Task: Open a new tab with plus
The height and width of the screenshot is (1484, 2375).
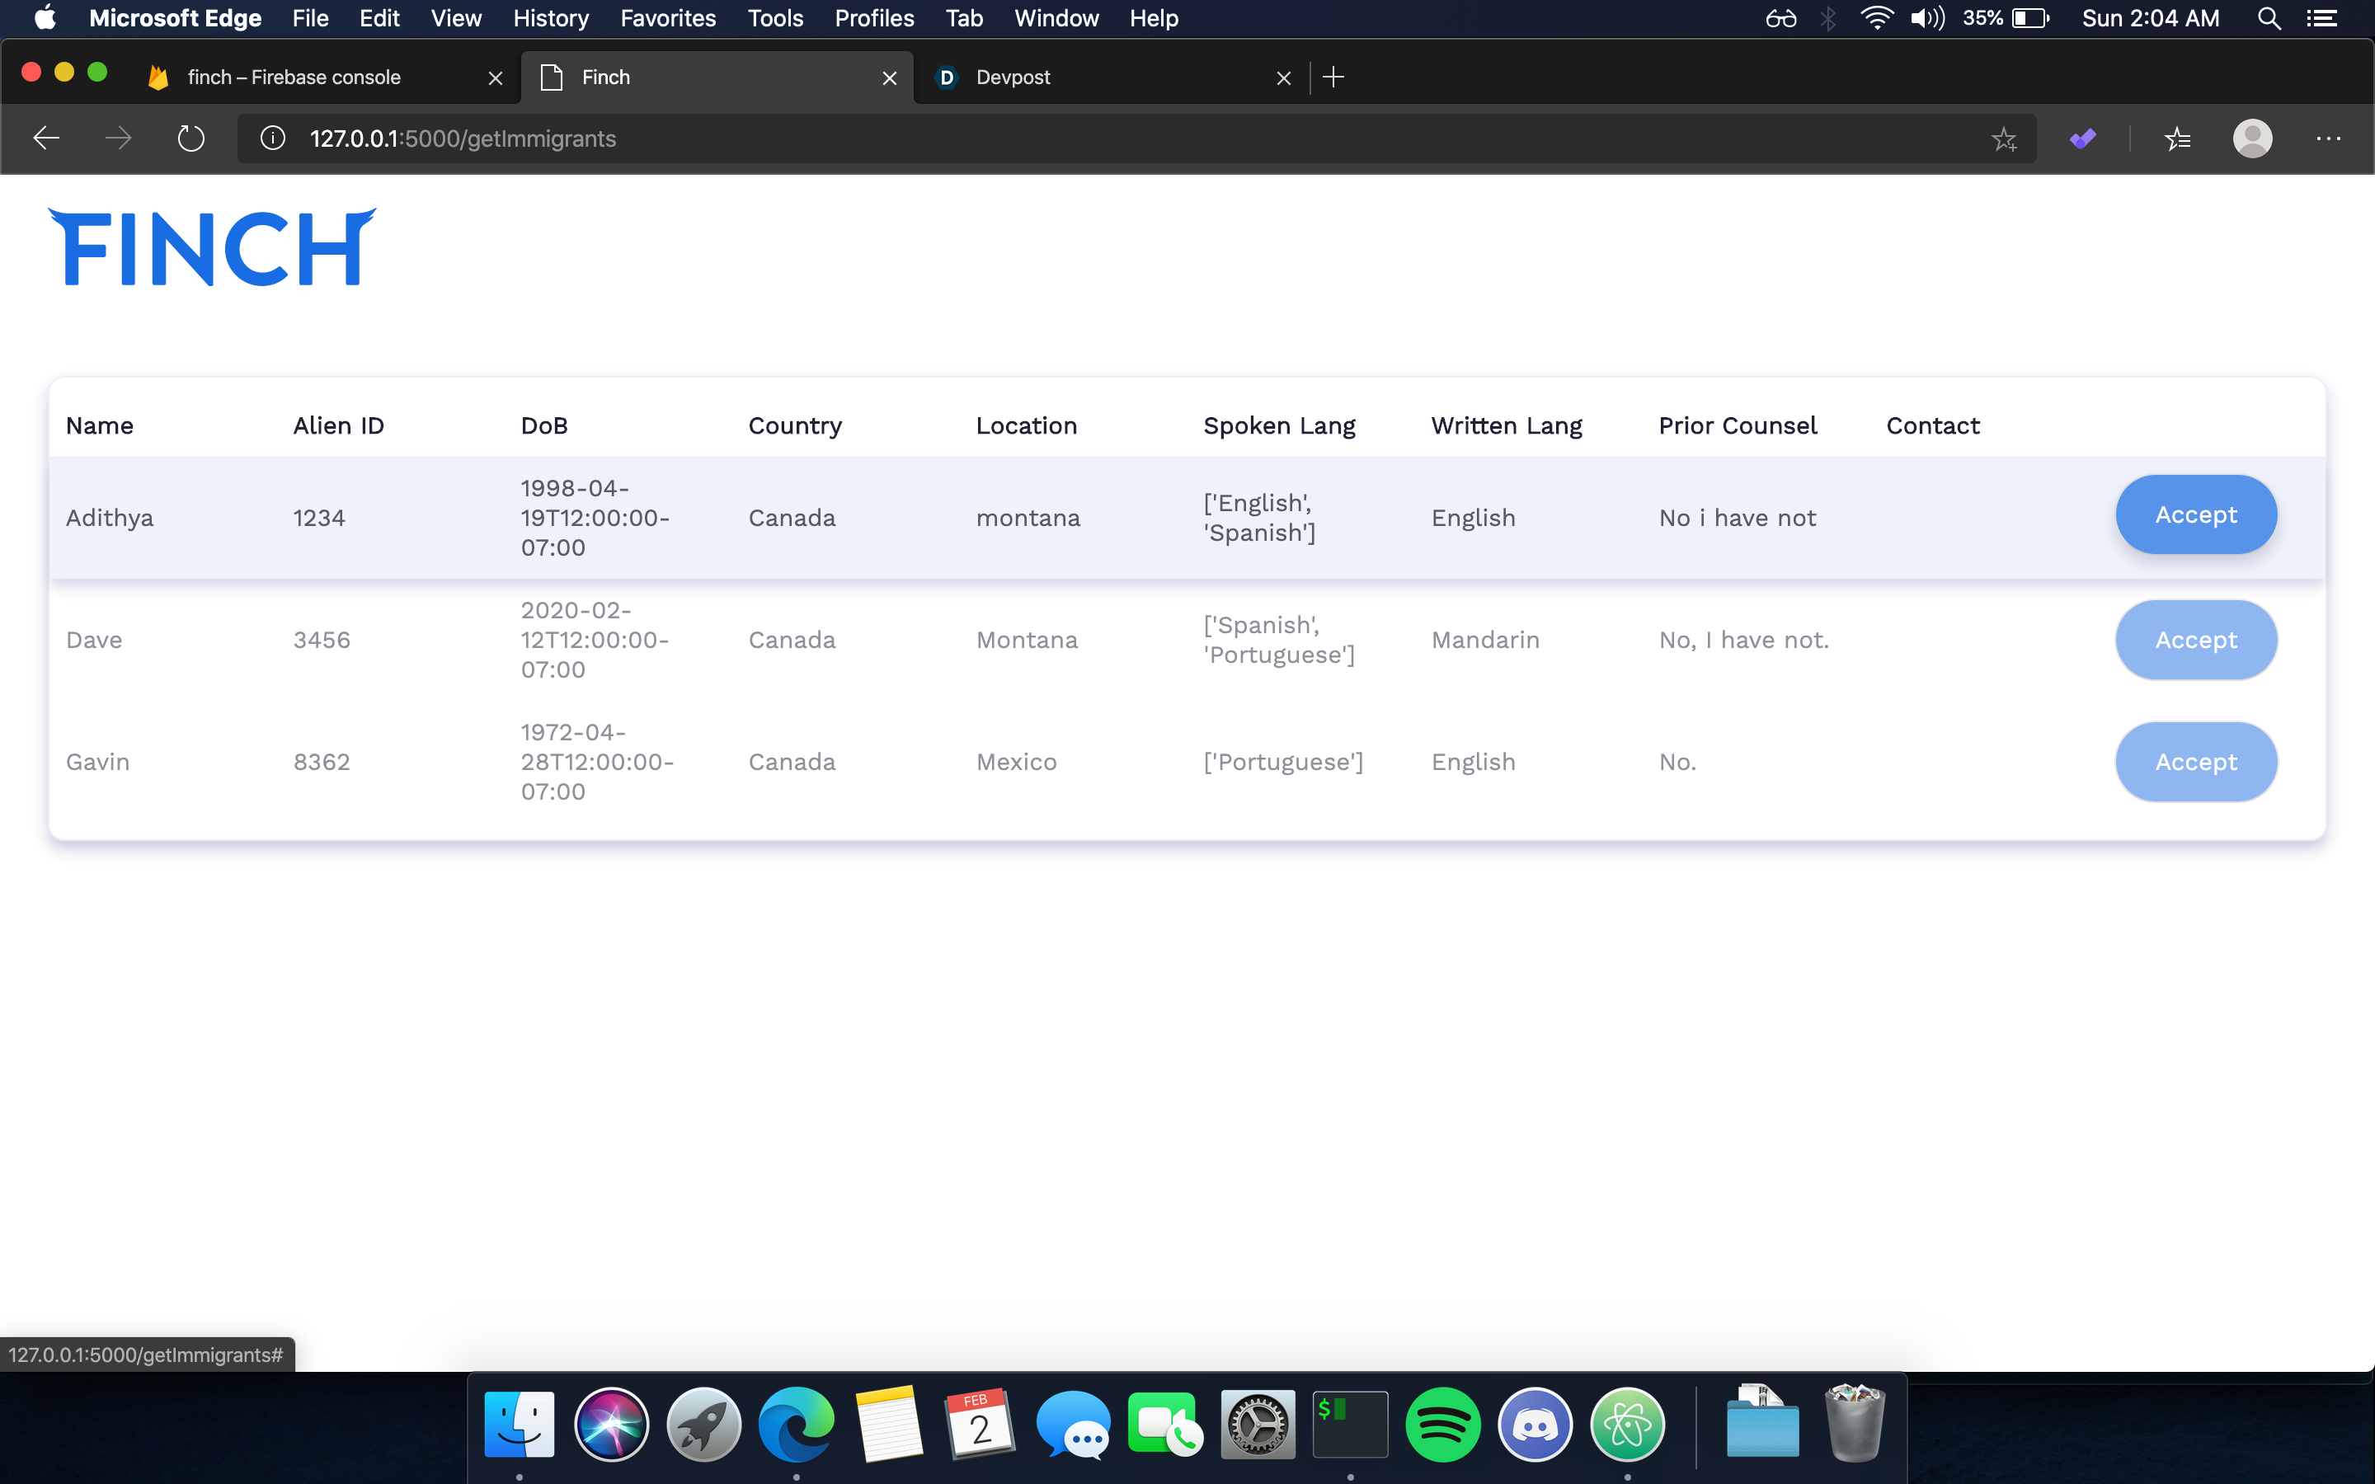Action: point(1333,77)
